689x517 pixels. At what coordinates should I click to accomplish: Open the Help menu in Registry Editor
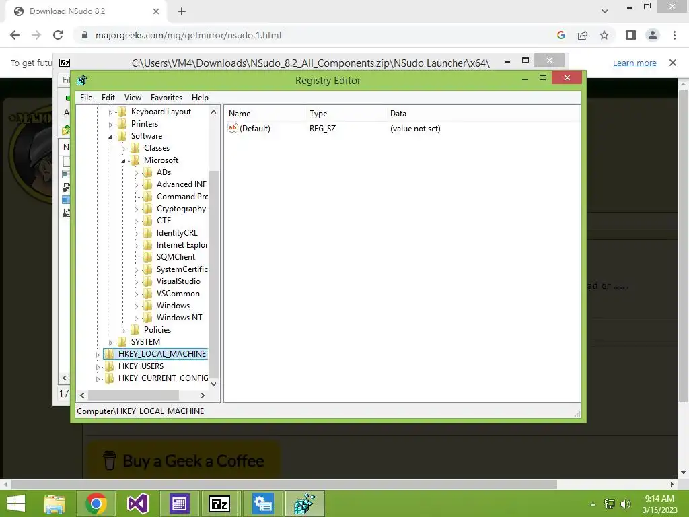(200, 98)
